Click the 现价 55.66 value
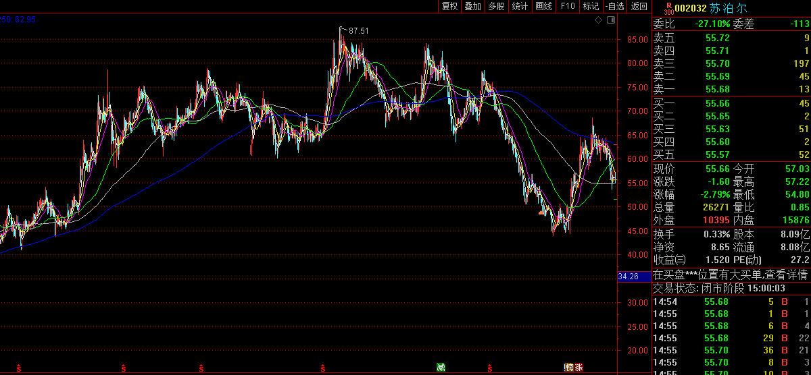This screenshot has height=375, width=811. 717,169
